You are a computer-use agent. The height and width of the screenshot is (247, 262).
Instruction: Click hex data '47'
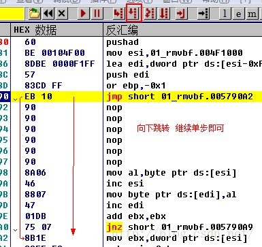pyautogui.click(x=30, y=205)
